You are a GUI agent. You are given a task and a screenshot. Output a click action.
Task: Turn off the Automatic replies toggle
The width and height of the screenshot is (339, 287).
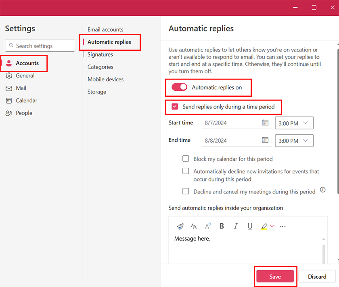(x=179, y=87)
